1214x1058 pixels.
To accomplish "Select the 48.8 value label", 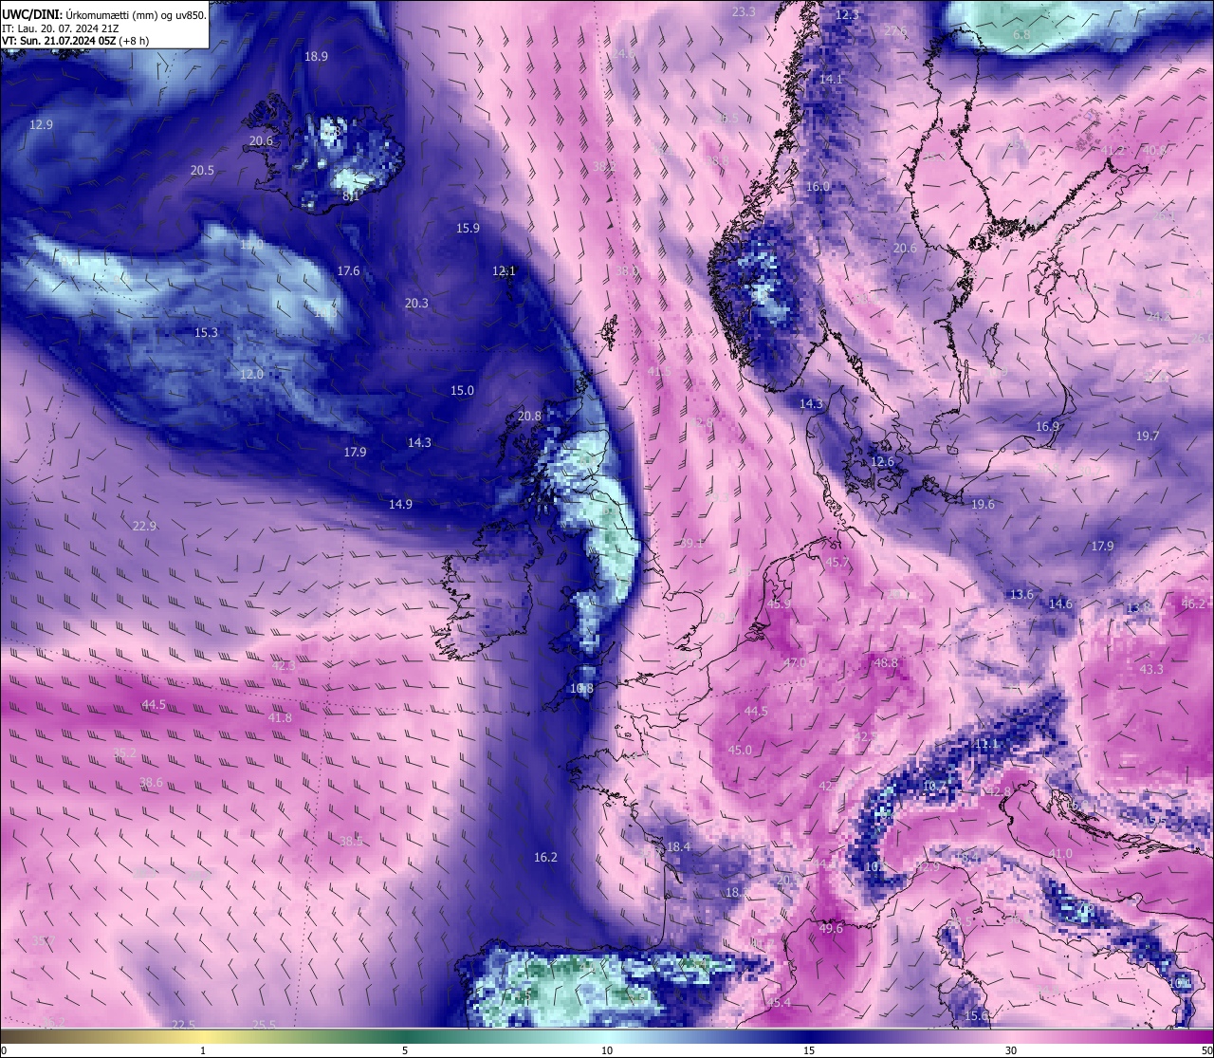I will pyautogui.click(x=885, y=662).
